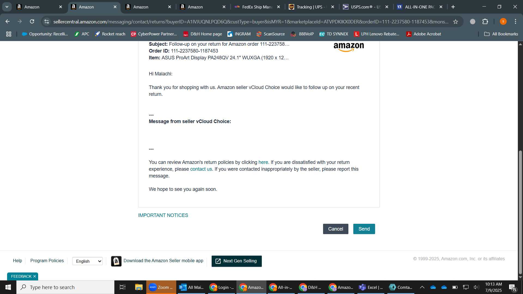Open the FEEDBACK tab
The width and height of the screenshot is (523, 294).
tap(21, 276)
